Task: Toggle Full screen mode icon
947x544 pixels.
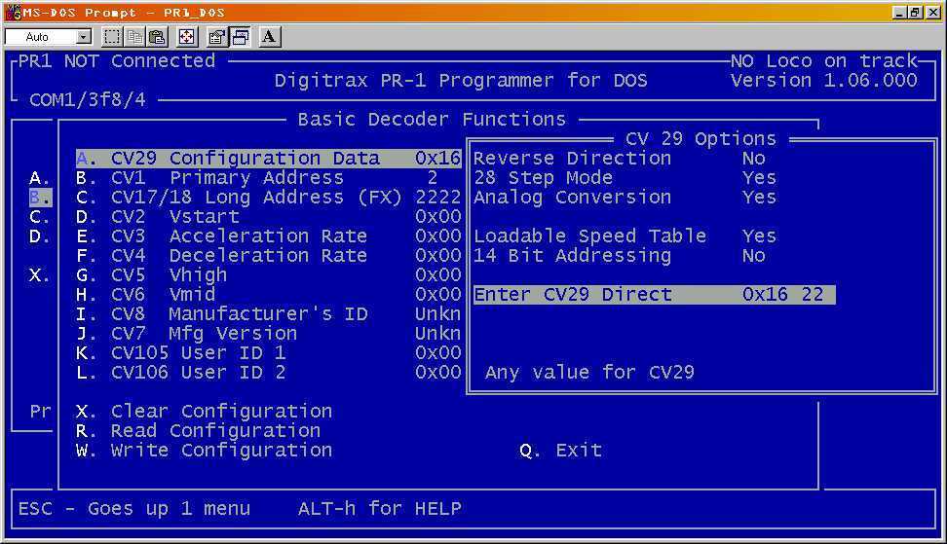Action: click(x=186, y=37)
